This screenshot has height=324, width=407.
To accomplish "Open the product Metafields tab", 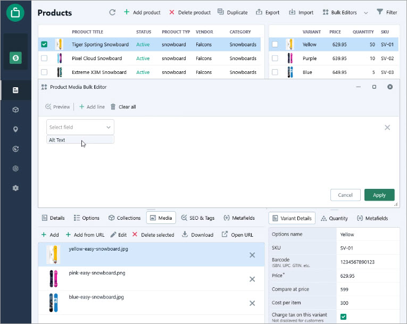I will pos(239,218).
